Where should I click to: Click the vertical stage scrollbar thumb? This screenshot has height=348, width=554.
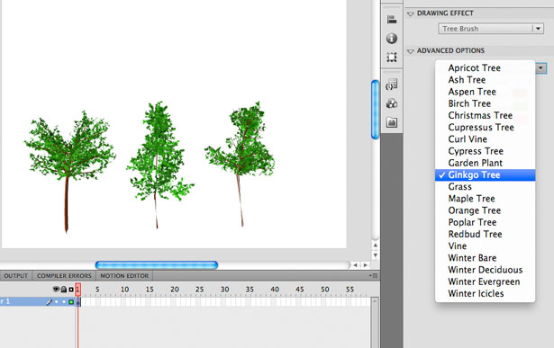pyautogui.click(x=376, y=110)
